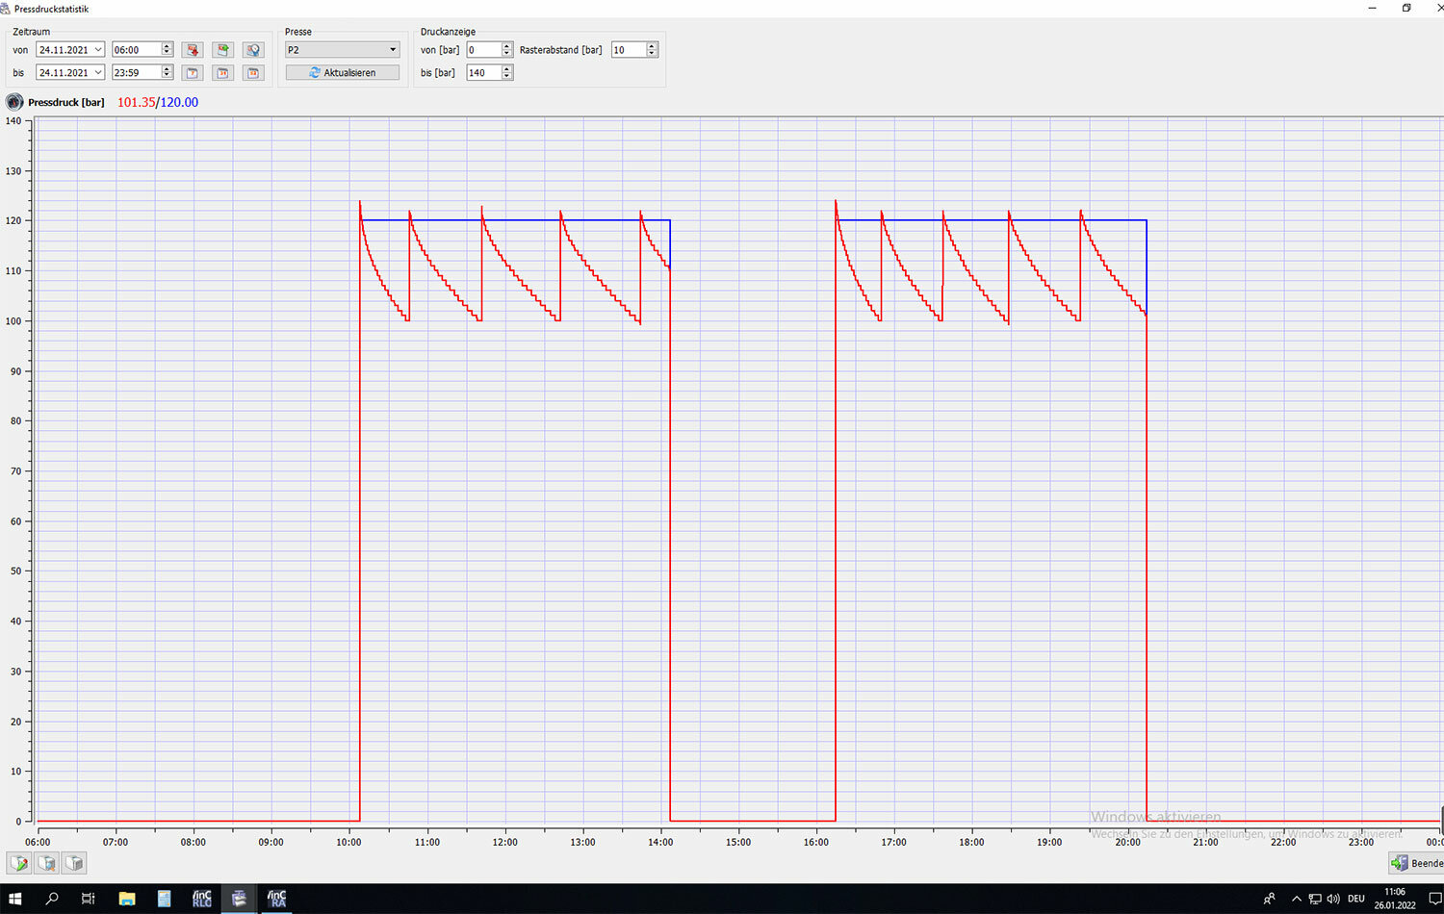Click the calendar icon with red arrow
Screen dimensions: 1444x914
pos(193,50)
